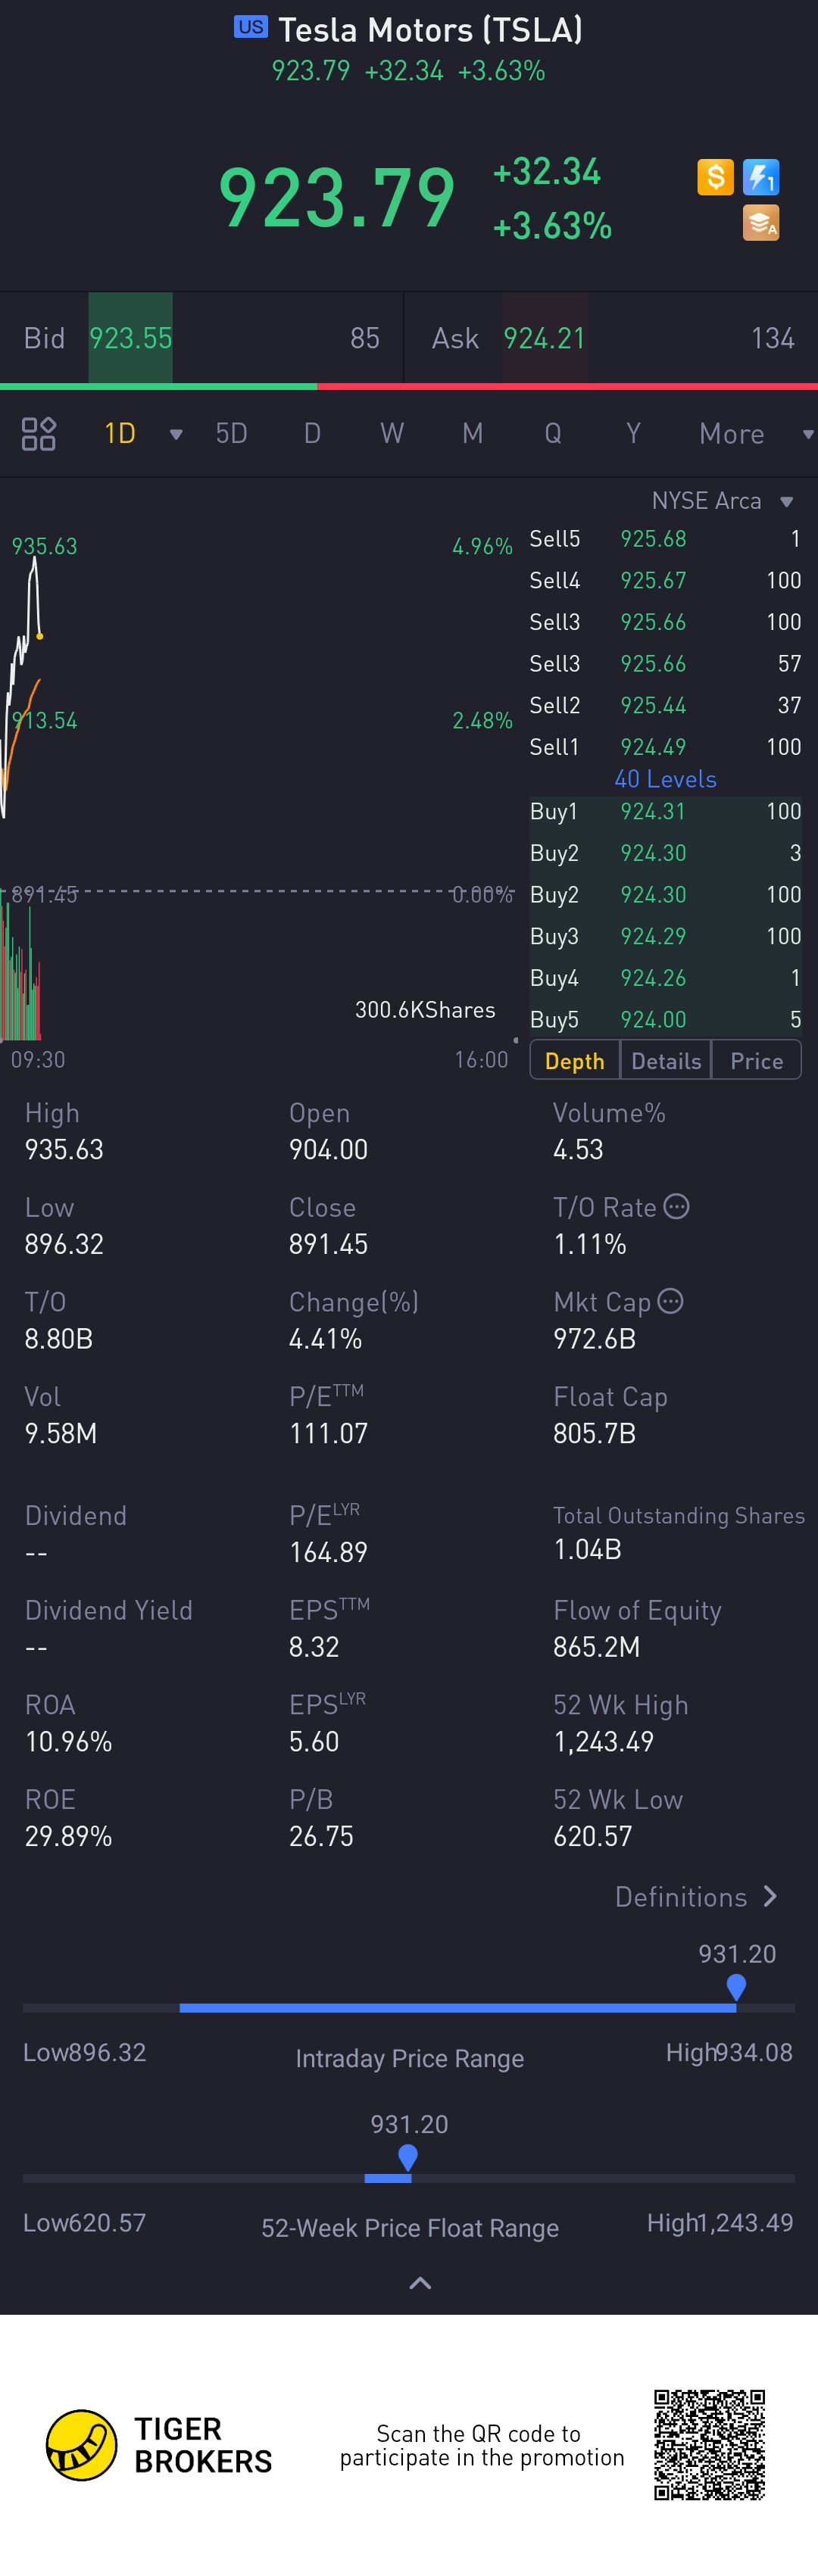Select the Buy4 924.26 order row

[x=665, y=978]
